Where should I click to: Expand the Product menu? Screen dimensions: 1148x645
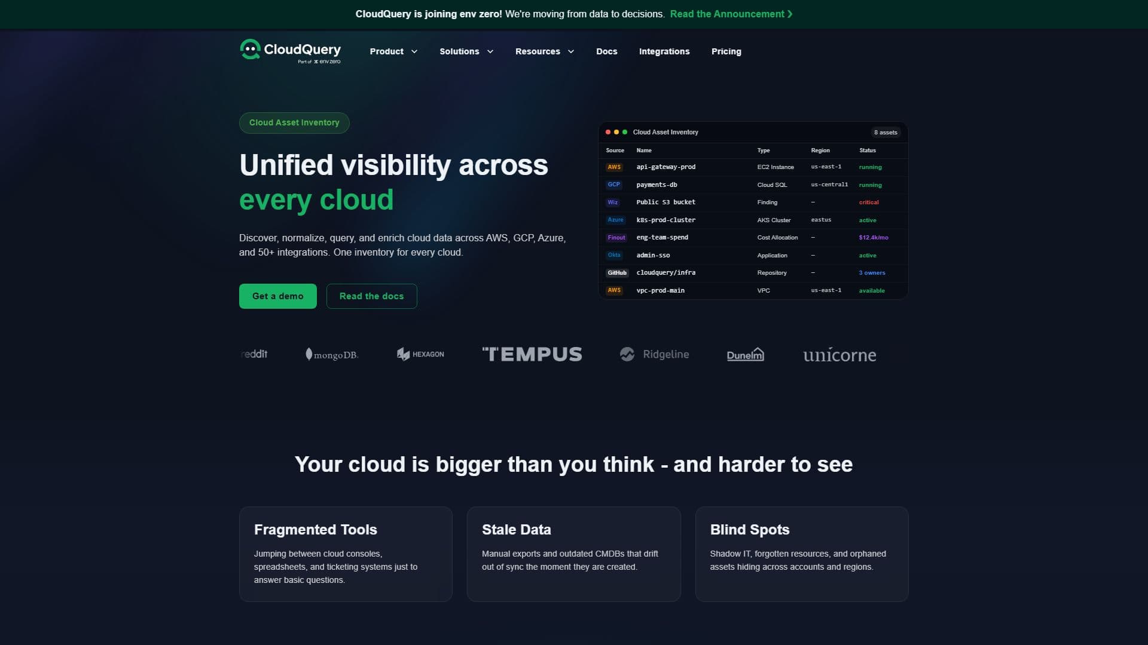click(x=393, y=51)
